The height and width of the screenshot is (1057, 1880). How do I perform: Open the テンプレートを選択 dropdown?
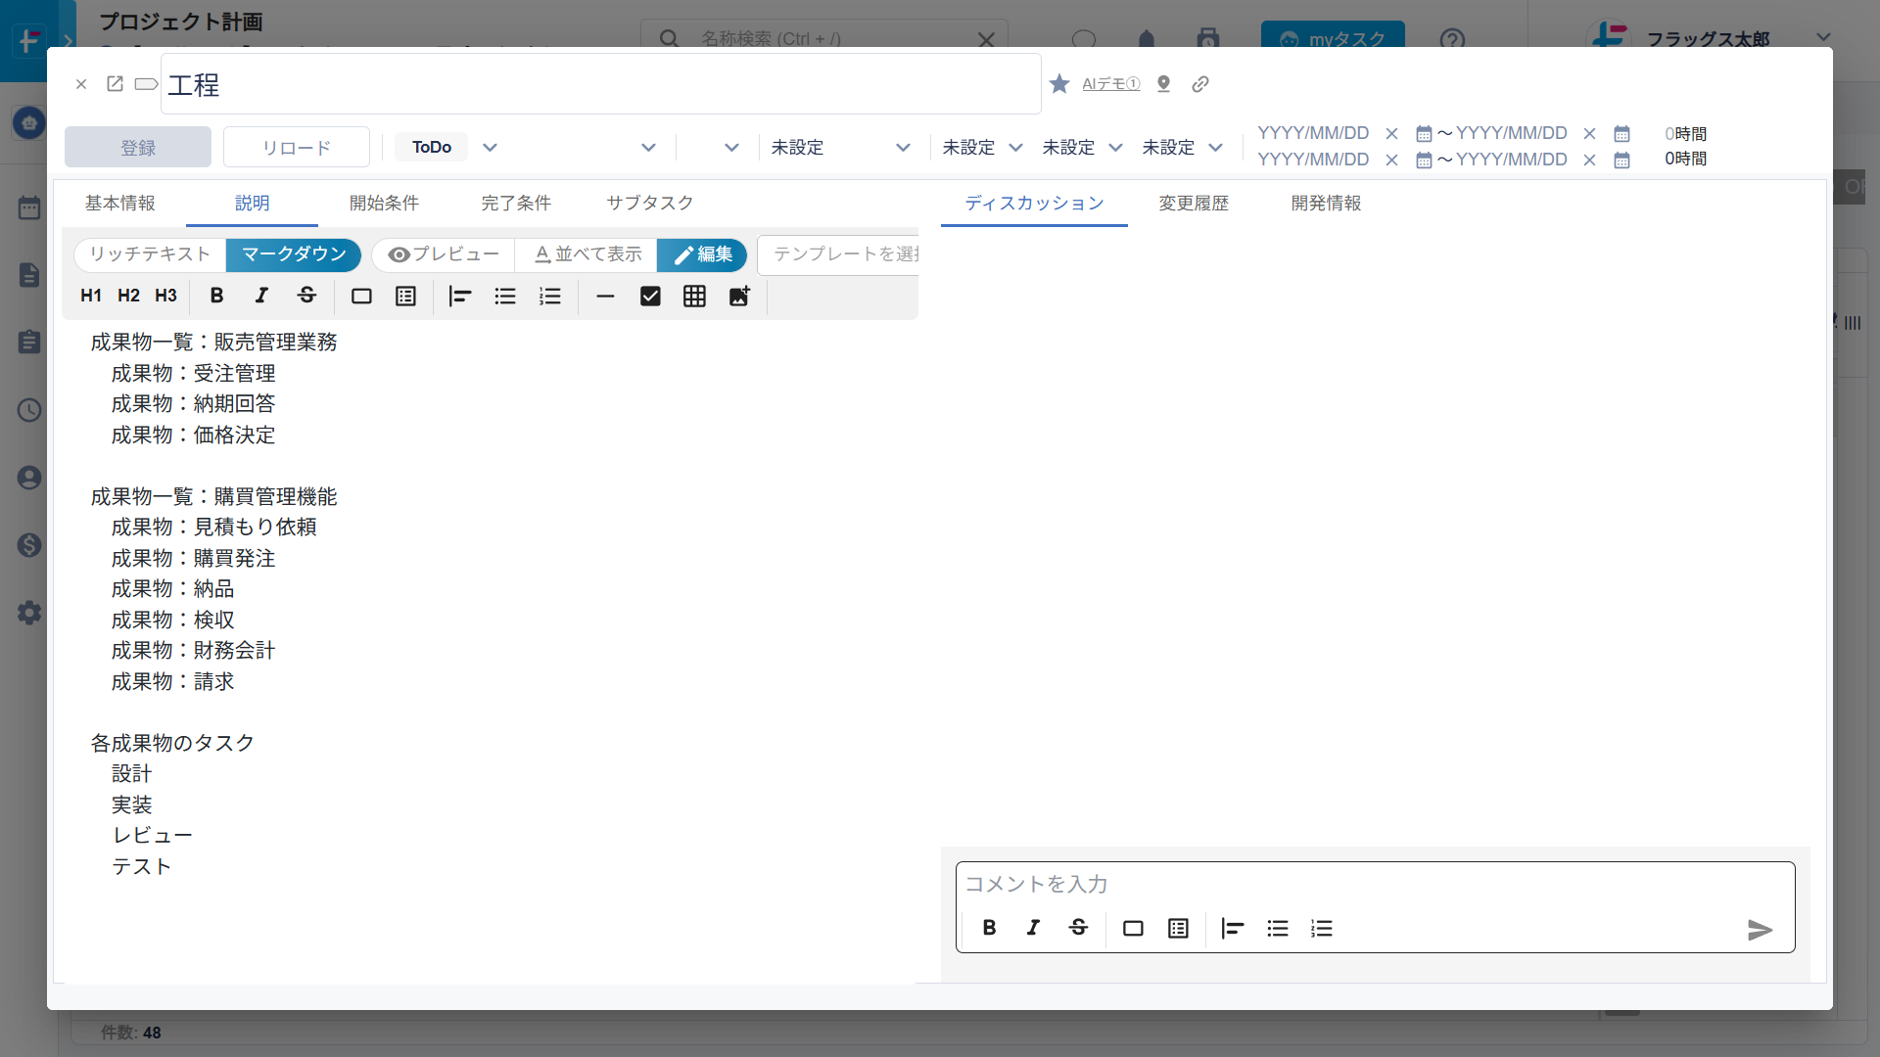point(844,254)
